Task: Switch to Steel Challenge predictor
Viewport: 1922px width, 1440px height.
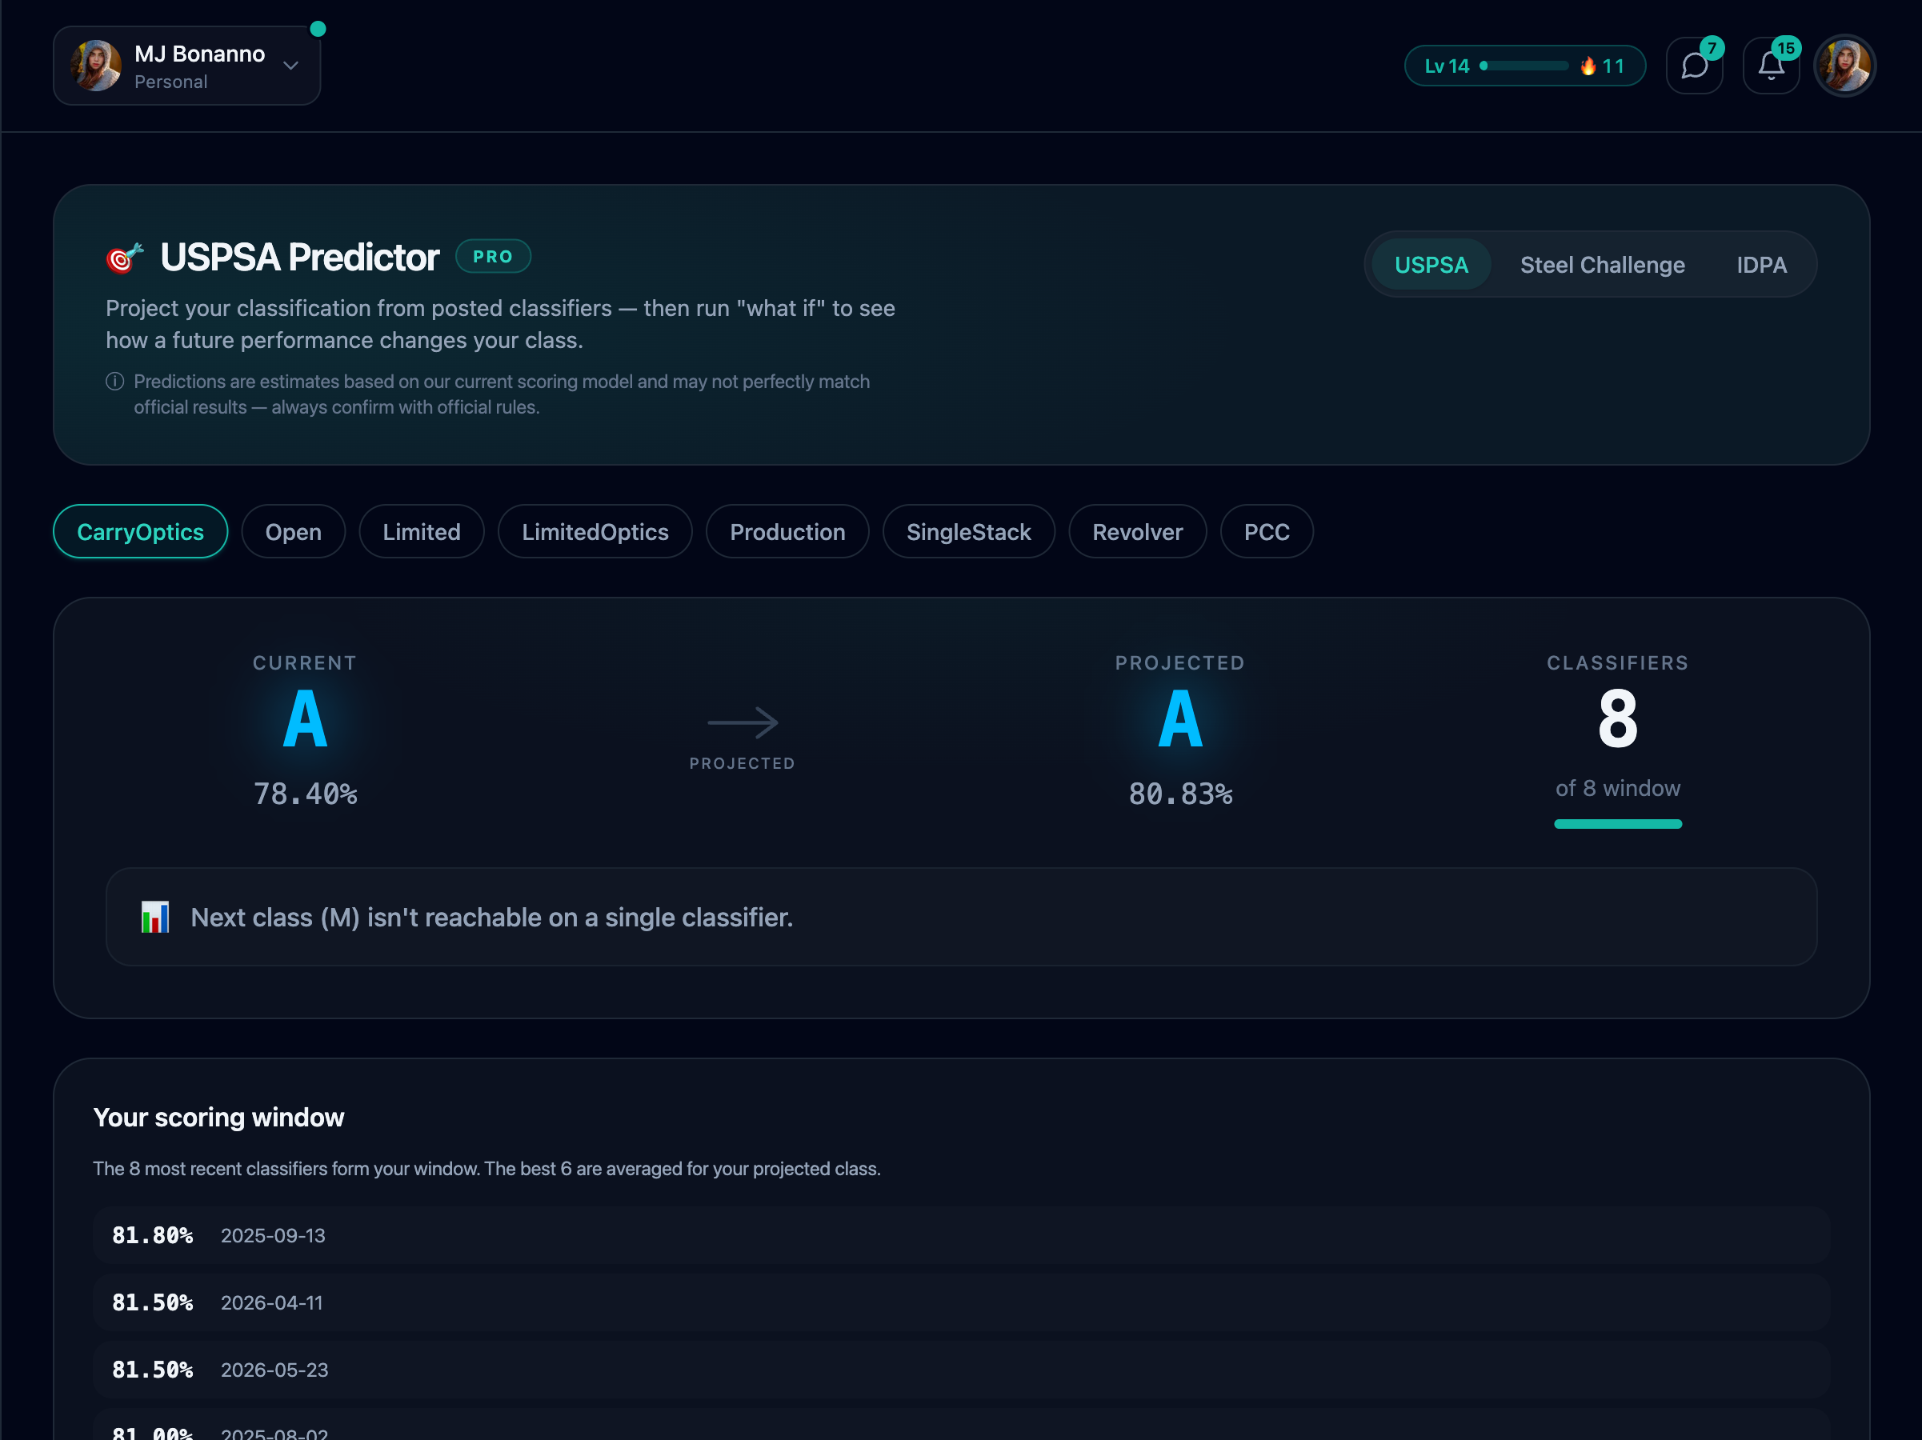Action: 1602,265
